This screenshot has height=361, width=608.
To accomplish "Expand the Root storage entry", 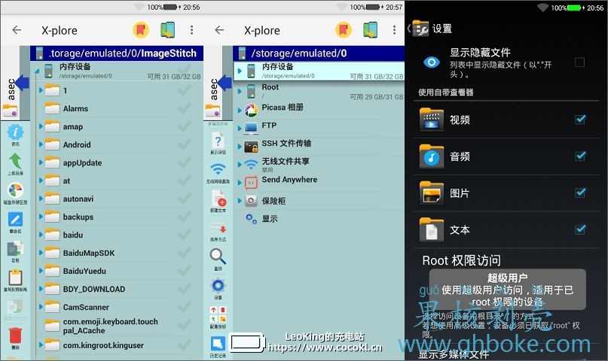I will tap(239, 92).
